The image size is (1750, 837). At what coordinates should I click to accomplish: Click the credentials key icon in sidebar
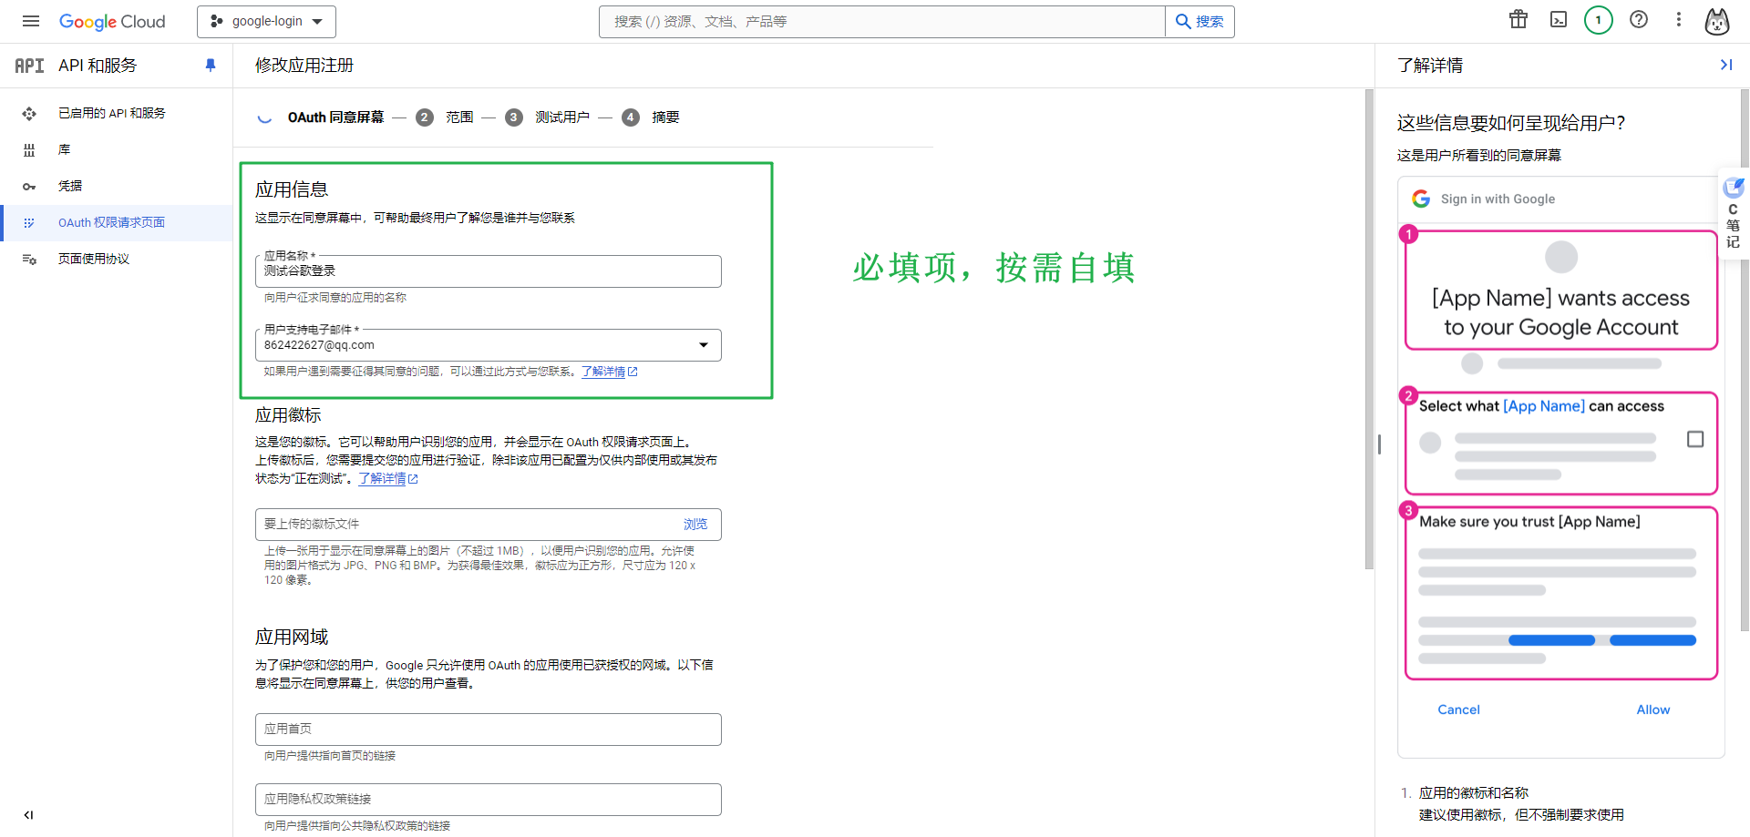point(29,186)
